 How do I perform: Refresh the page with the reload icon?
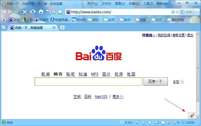(x=33, y=12)
